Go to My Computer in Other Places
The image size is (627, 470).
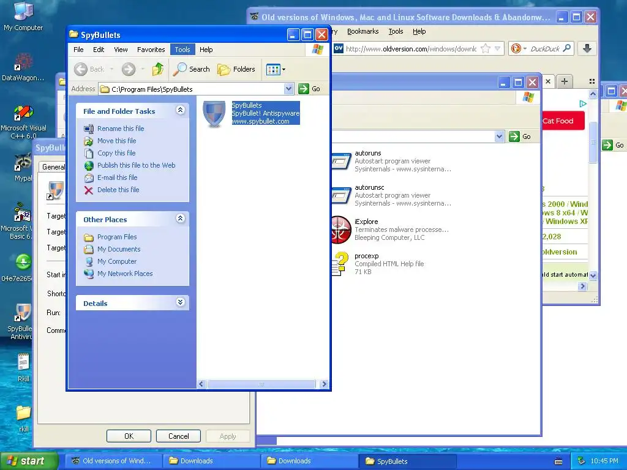tap(117, 261)
